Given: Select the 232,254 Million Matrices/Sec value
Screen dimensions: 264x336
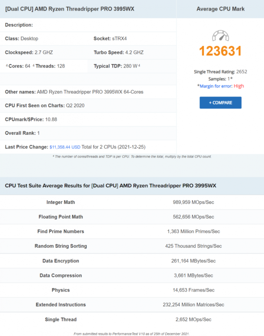Looking at the screenshot, I should pos(193,305).
